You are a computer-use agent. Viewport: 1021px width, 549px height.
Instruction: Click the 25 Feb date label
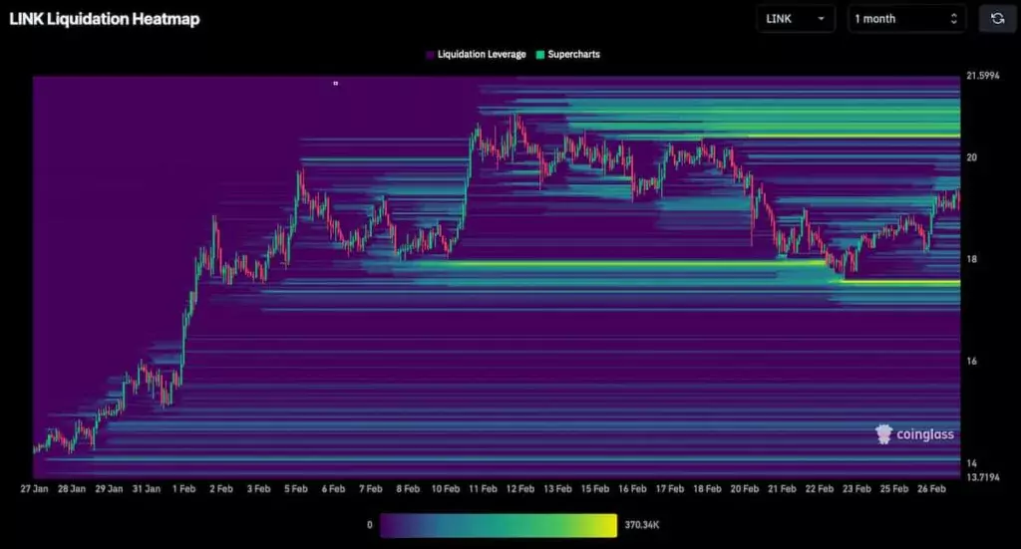pyautogui.click(x=894, y=488)
